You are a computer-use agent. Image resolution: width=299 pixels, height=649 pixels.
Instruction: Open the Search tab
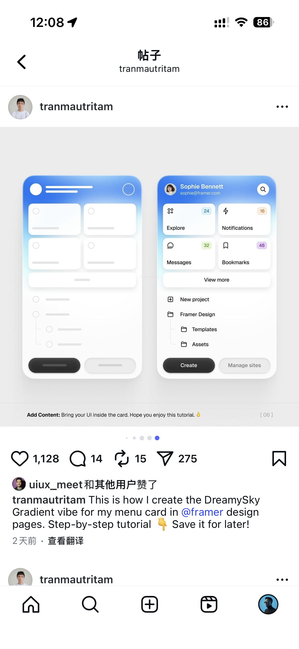pos(90,604)
